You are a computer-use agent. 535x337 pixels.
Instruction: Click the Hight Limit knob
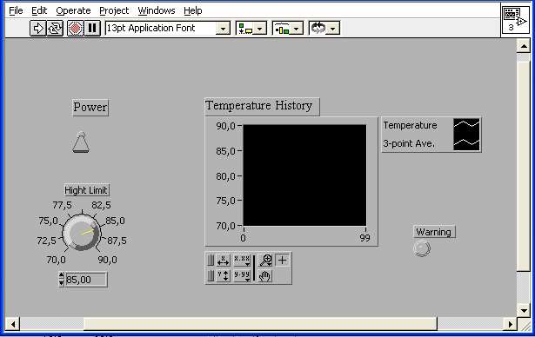click(81, 233)
